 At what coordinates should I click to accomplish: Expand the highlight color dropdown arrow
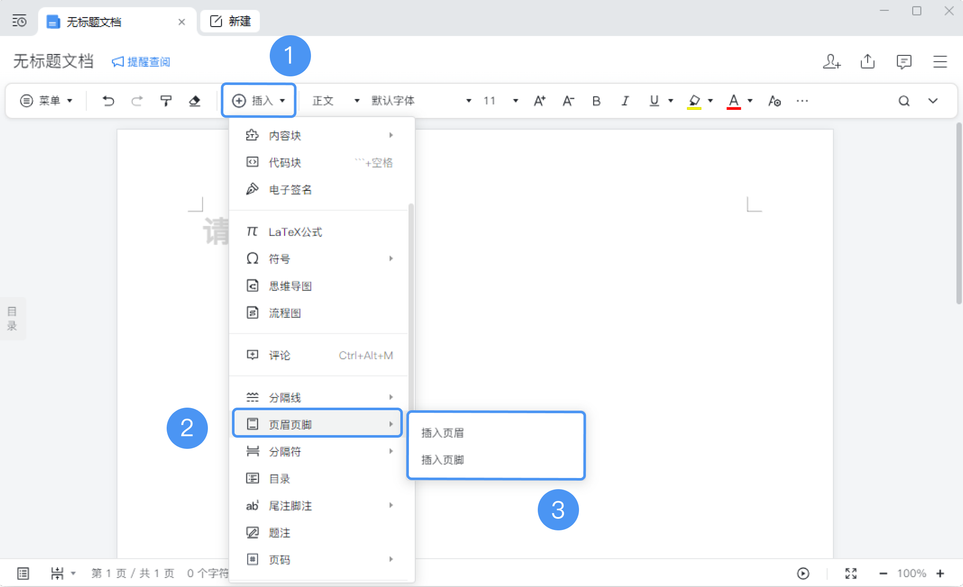pyautogui.click(x=710, y=101)
